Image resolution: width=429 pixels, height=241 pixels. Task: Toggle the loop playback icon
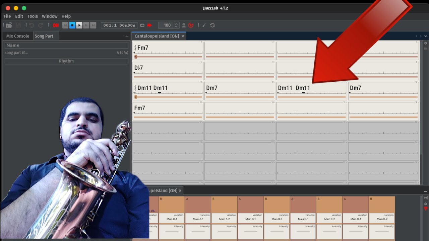142,25
